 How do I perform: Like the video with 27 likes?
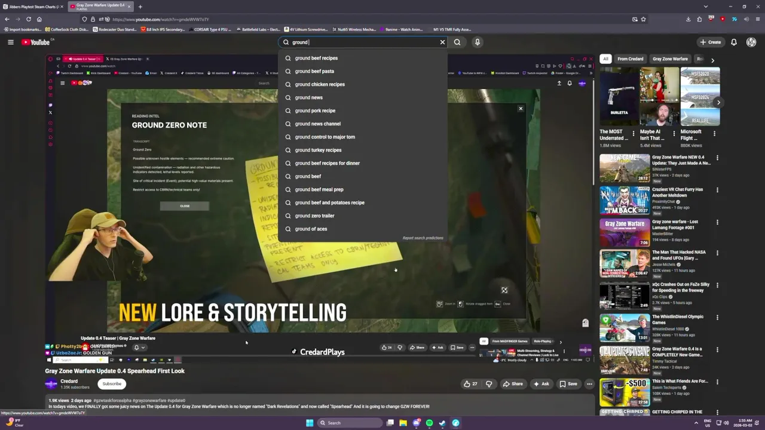point(470,384)
